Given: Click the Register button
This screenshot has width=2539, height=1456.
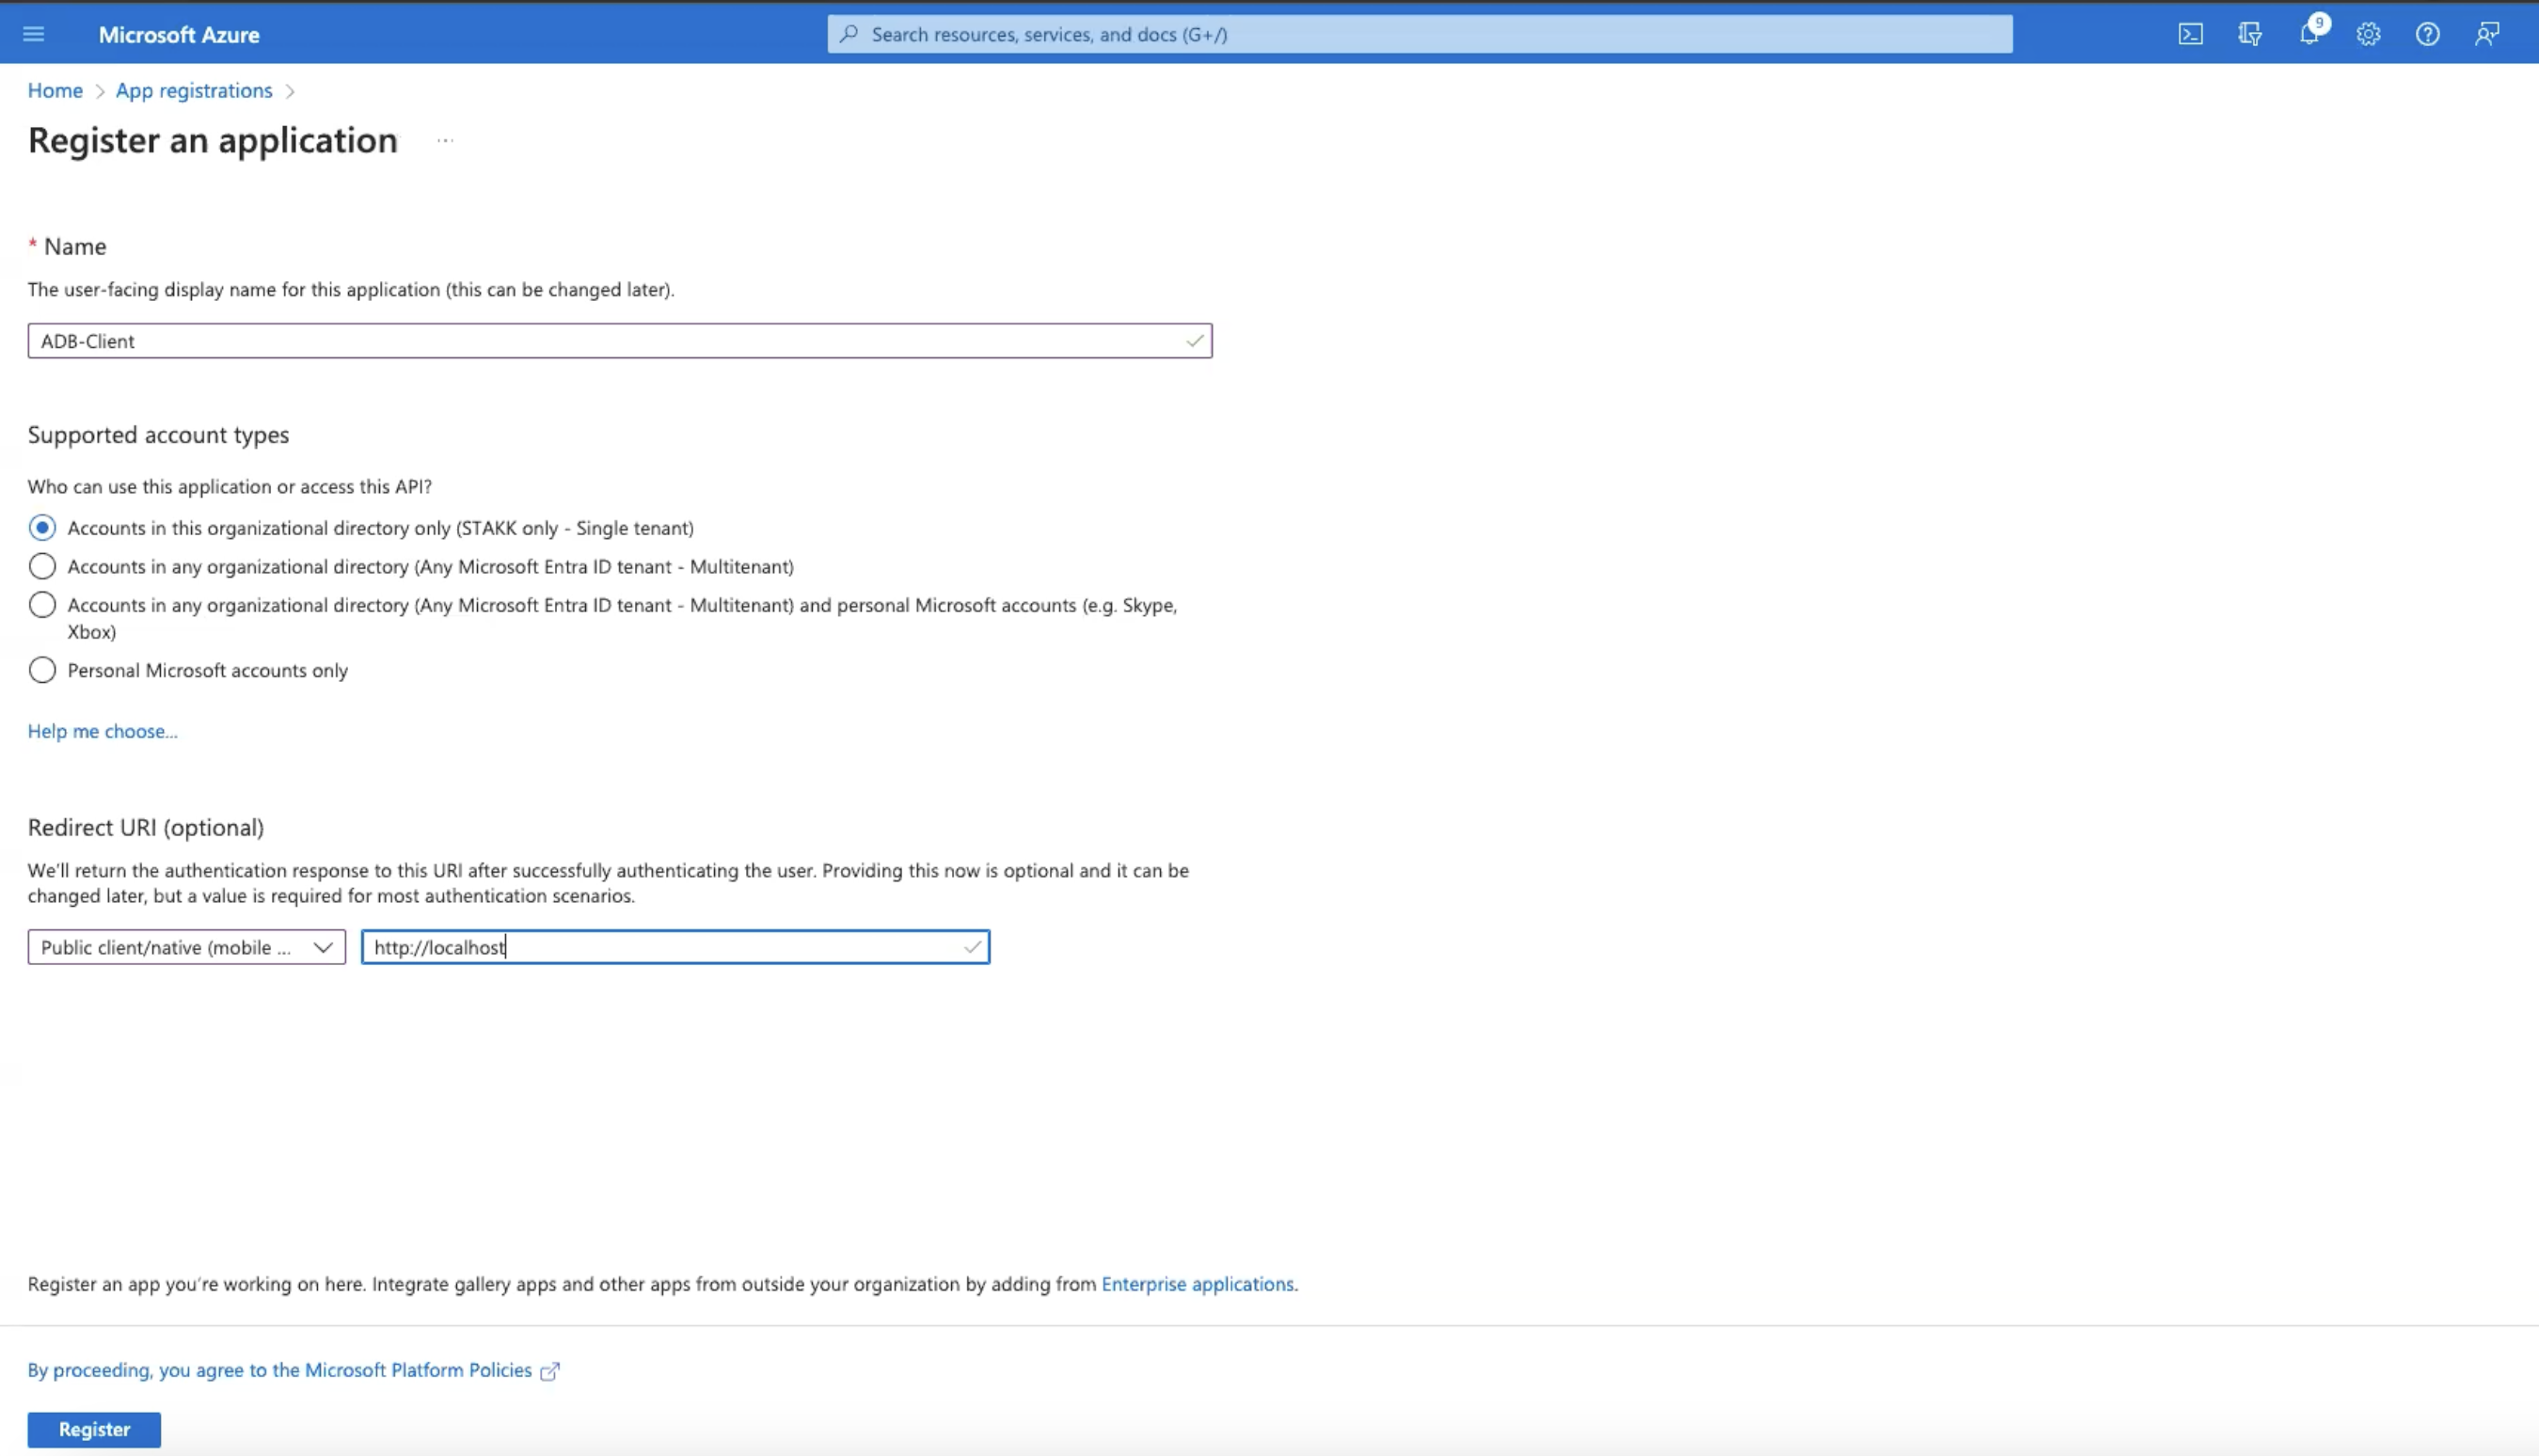Looking at the screenshot, I should tap(94, 1429).
